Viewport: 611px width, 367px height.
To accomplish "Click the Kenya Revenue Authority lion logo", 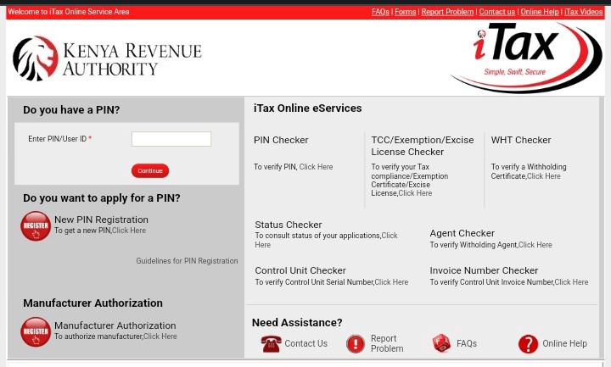I will [x=36, y=58].
